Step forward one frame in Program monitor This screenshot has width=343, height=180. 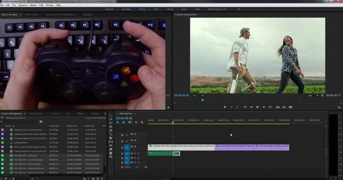pos(264,107)
